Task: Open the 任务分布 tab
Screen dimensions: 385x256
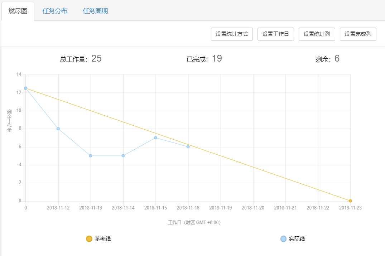Action: (55, 11)
